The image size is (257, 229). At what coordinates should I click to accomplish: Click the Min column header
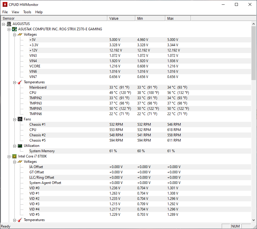[150, 18]
